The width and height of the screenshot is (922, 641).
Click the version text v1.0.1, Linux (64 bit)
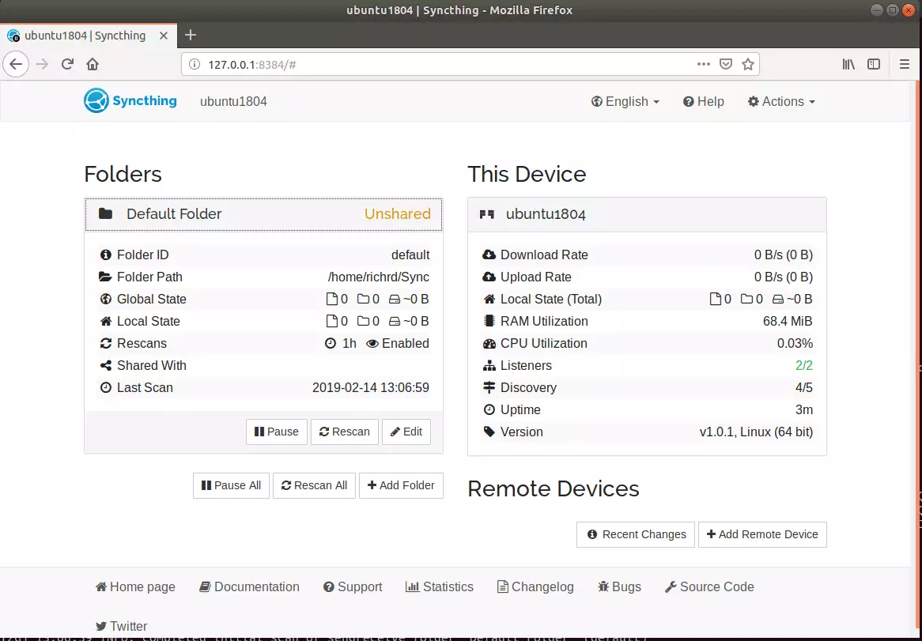[756, 432]
